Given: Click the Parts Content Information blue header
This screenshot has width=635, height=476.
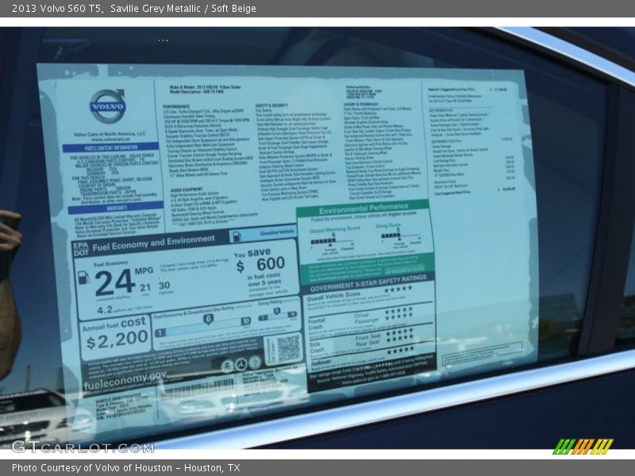Looking at the screenshot, I should (x=110, y=148).
